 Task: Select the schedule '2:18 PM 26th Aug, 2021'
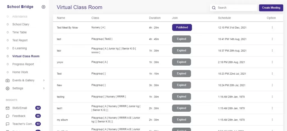pos(231,62)
